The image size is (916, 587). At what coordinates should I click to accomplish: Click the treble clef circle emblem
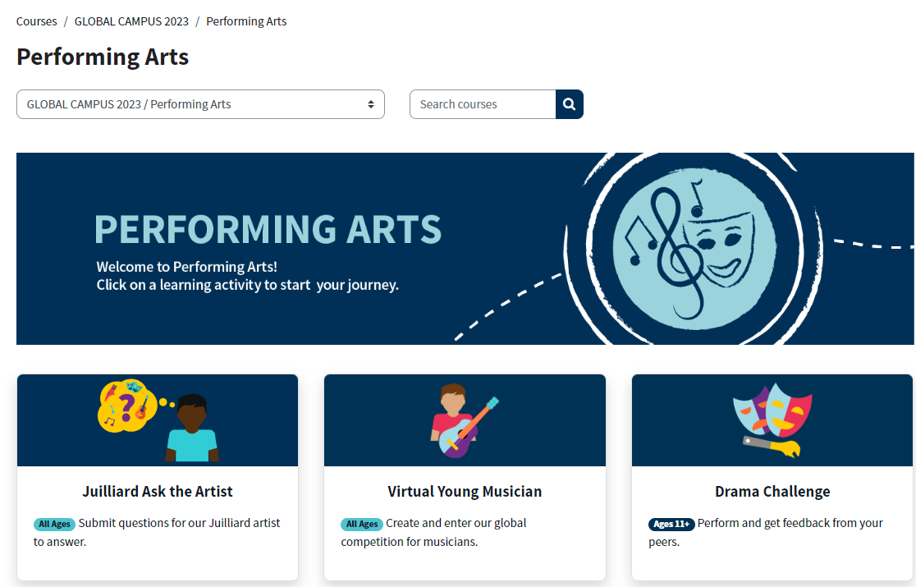(694, 250)
